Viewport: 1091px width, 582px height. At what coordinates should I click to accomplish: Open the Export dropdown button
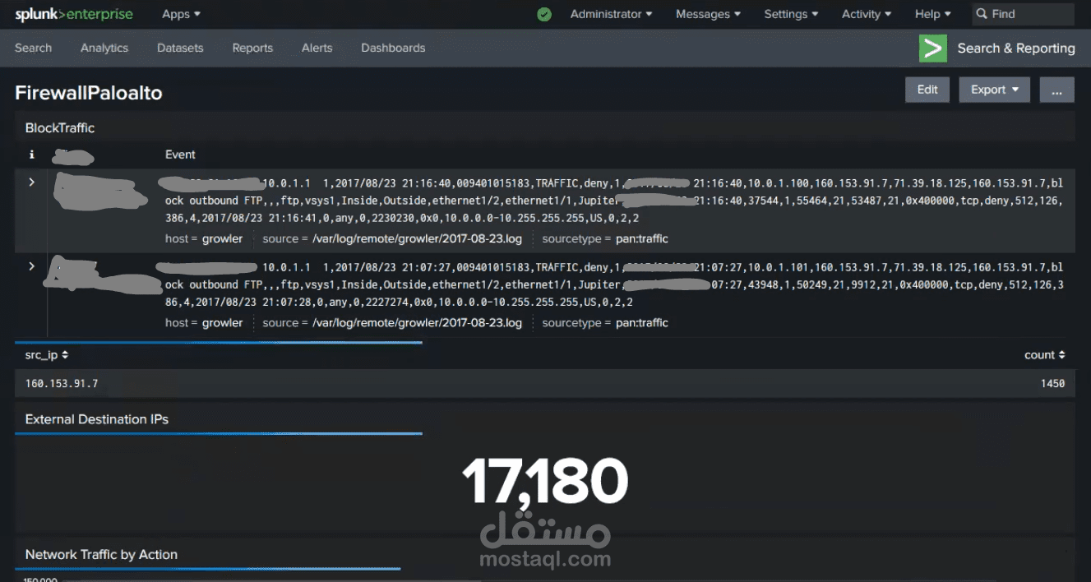994,90
